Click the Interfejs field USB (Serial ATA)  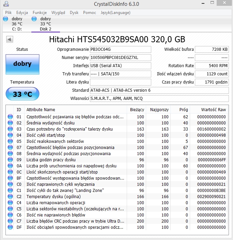pos(120,66)
